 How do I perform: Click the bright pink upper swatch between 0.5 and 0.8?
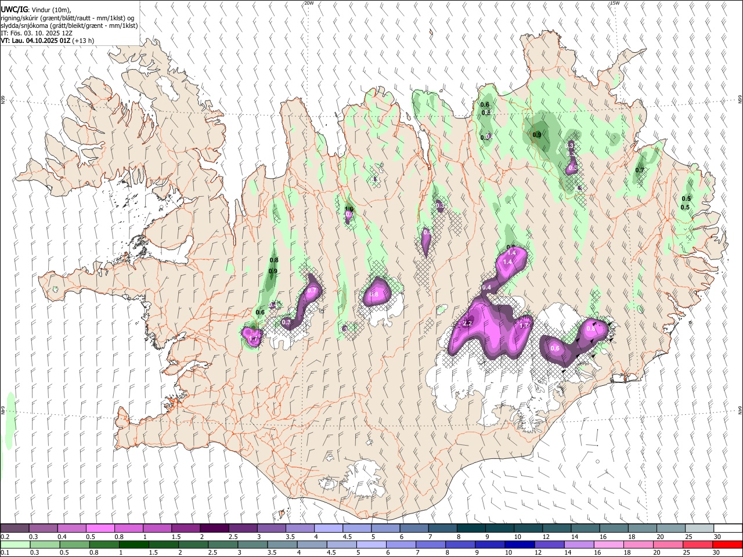(x=100, y=529)
